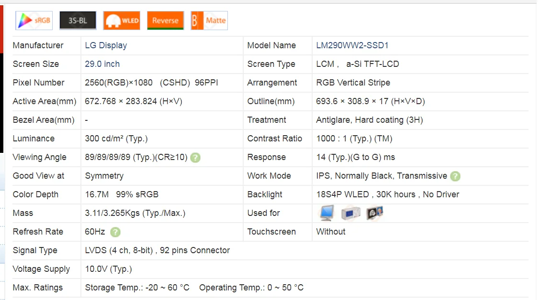Select the voltage supply value 10.0V (Typ.)
This screenshot has width=541, height=300.
(x=108, y=268)
